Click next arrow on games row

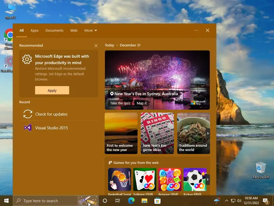point(208,179)
